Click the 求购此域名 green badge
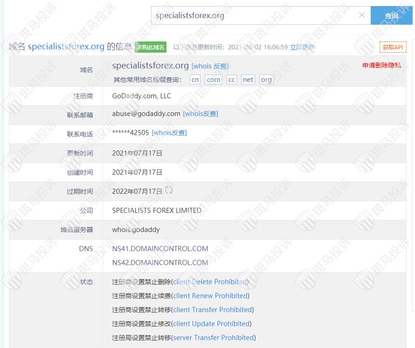This screenshot has height=348, width=415. pos(151,47)
